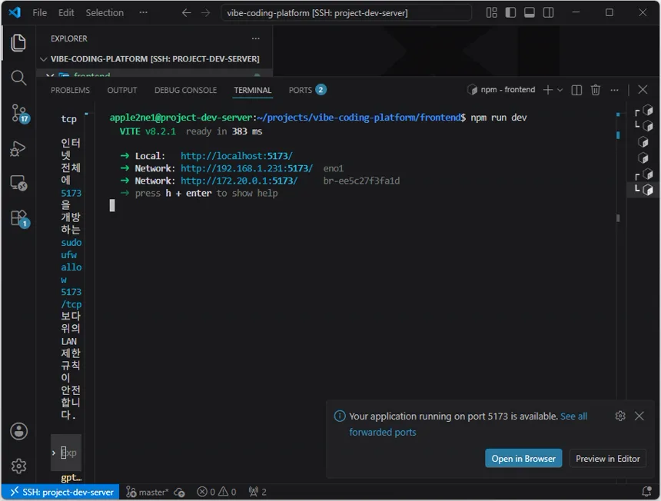Open the http://localhost:5173/ link
Screen dimensions: 661x501
(237, 156)
